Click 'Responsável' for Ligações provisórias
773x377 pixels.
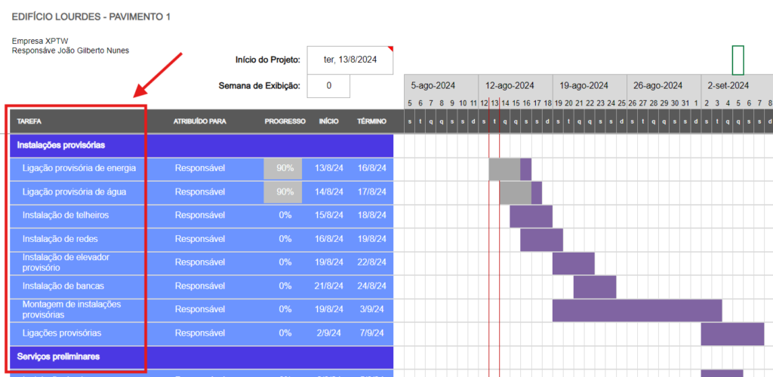(199, 333)
